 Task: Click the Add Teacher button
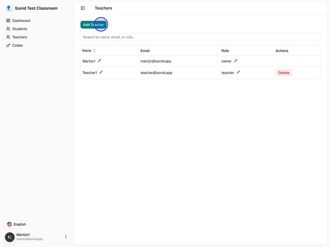coord(93,25)
